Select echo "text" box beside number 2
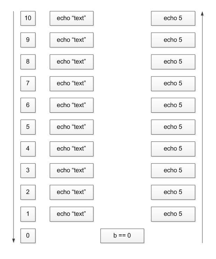This screenshot has width=216, height=259. tap(72, 192)
